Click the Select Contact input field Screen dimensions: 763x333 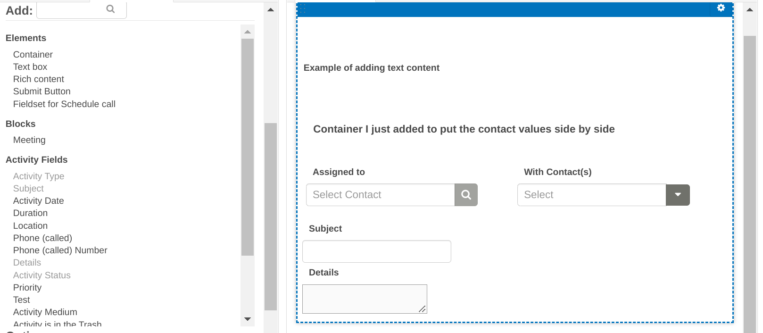[380, 195]
